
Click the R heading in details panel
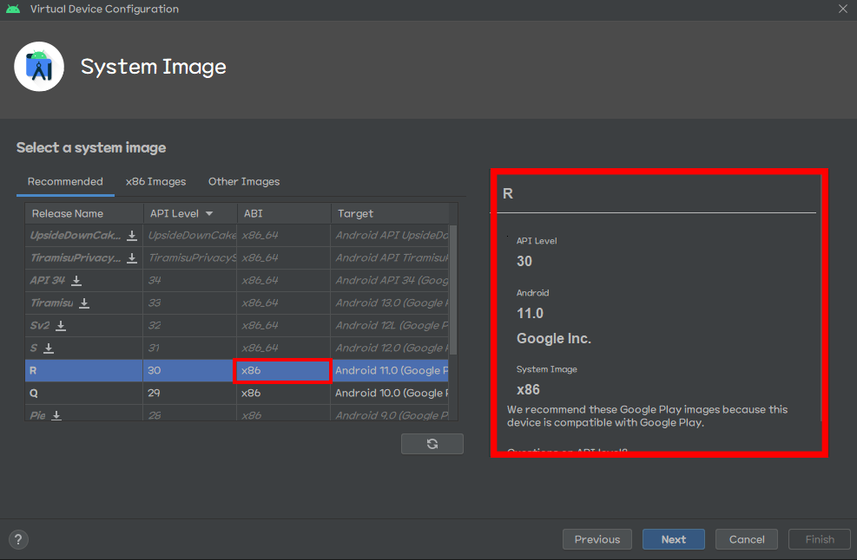(508, 194)
